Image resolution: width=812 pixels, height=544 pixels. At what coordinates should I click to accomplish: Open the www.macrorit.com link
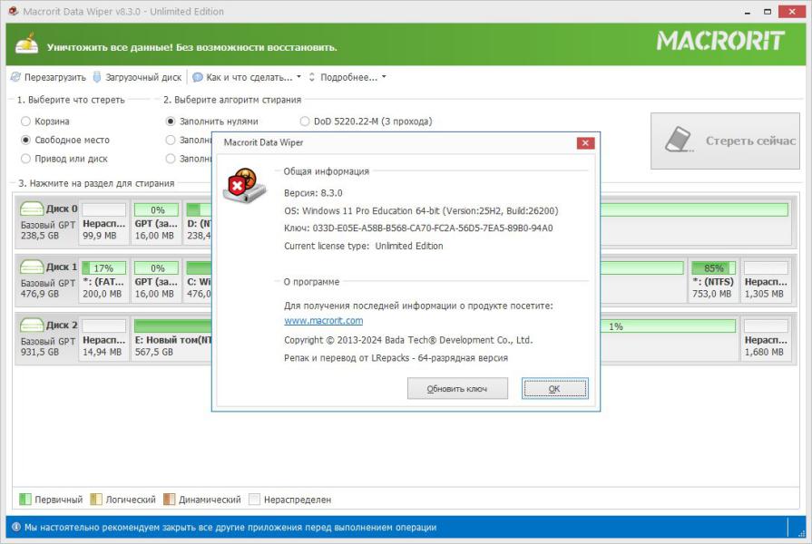click(323, 321)
